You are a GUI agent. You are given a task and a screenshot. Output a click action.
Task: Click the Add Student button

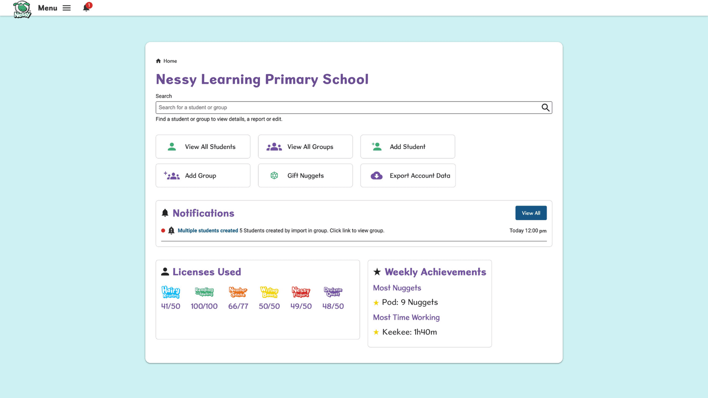408,147
